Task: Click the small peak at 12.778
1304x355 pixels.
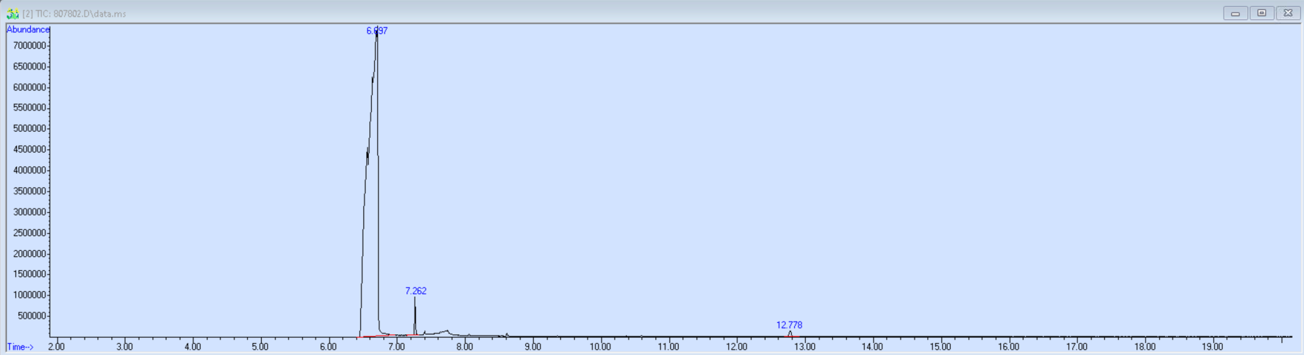Action: pyautogui.click(x=790, y=333)
